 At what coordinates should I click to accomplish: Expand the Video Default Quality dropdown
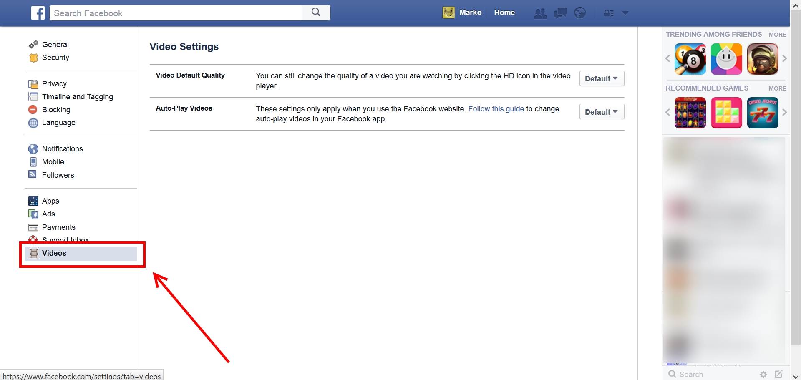coord(601,79)
